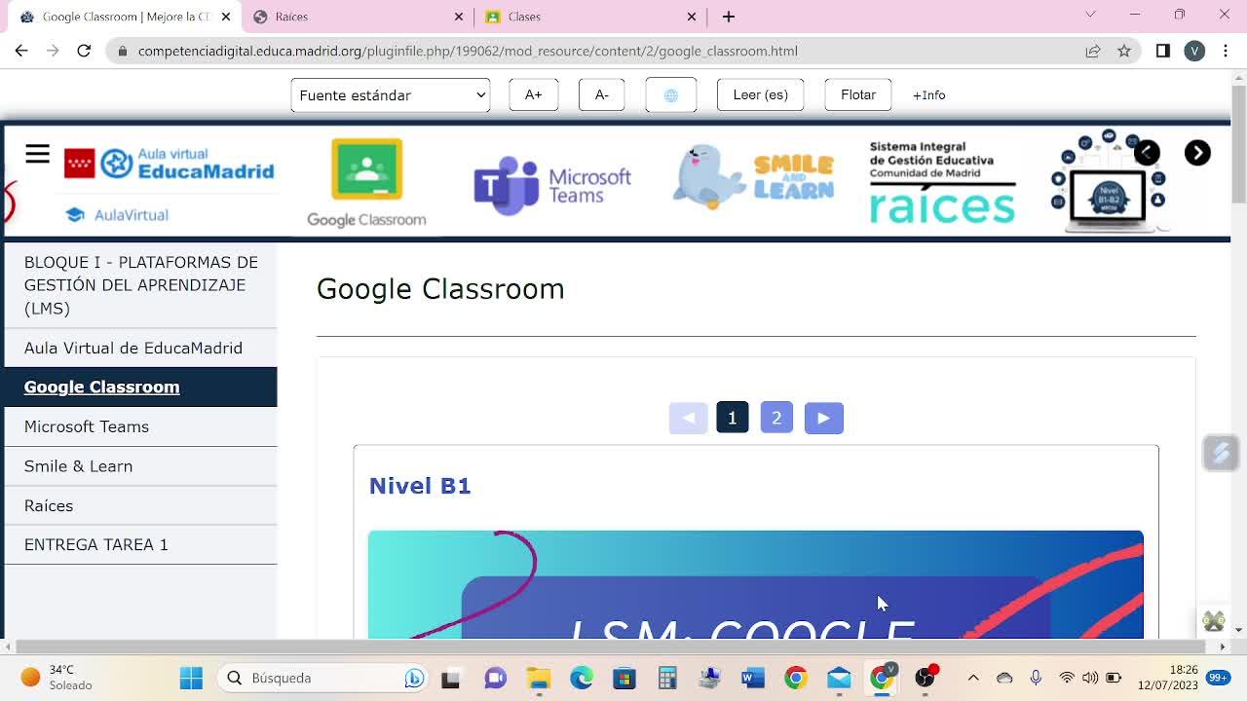Click the floating pencil tool icon at right
This screenshot has height=701, width=1247.
[x=1221, y=453]
